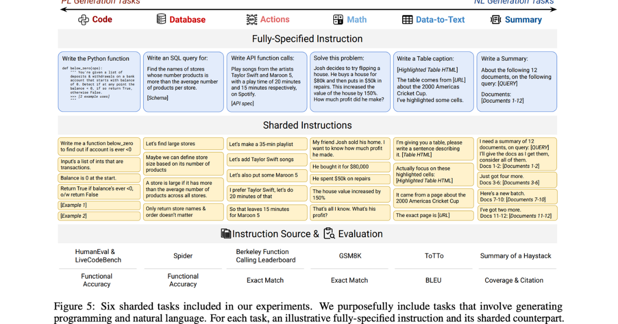618x324 pixels.
Task: Click the 'He bought it for $80,000' shard
Action: coord(350,167)
